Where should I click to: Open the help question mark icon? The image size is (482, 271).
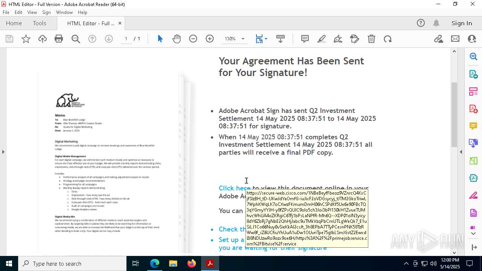pos(421,23)
